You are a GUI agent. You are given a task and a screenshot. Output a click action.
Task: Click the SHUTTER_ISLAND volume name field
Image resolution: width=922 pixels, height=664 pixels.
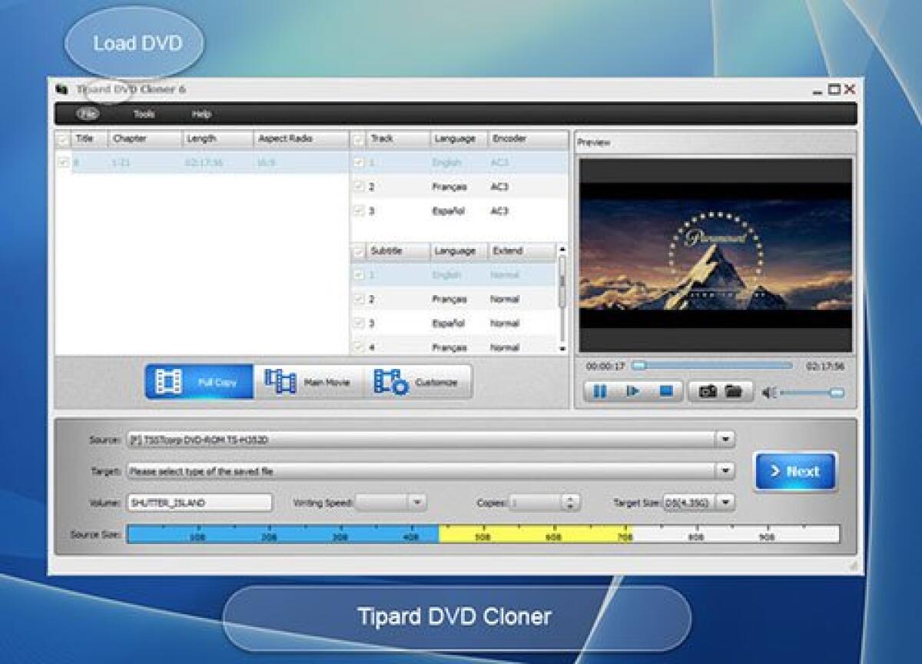[197, 502]
